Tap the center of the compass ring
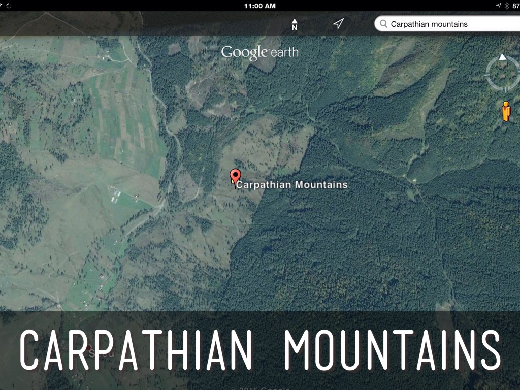The height and width of the screenshot is (390, 520). pos(503,74)
